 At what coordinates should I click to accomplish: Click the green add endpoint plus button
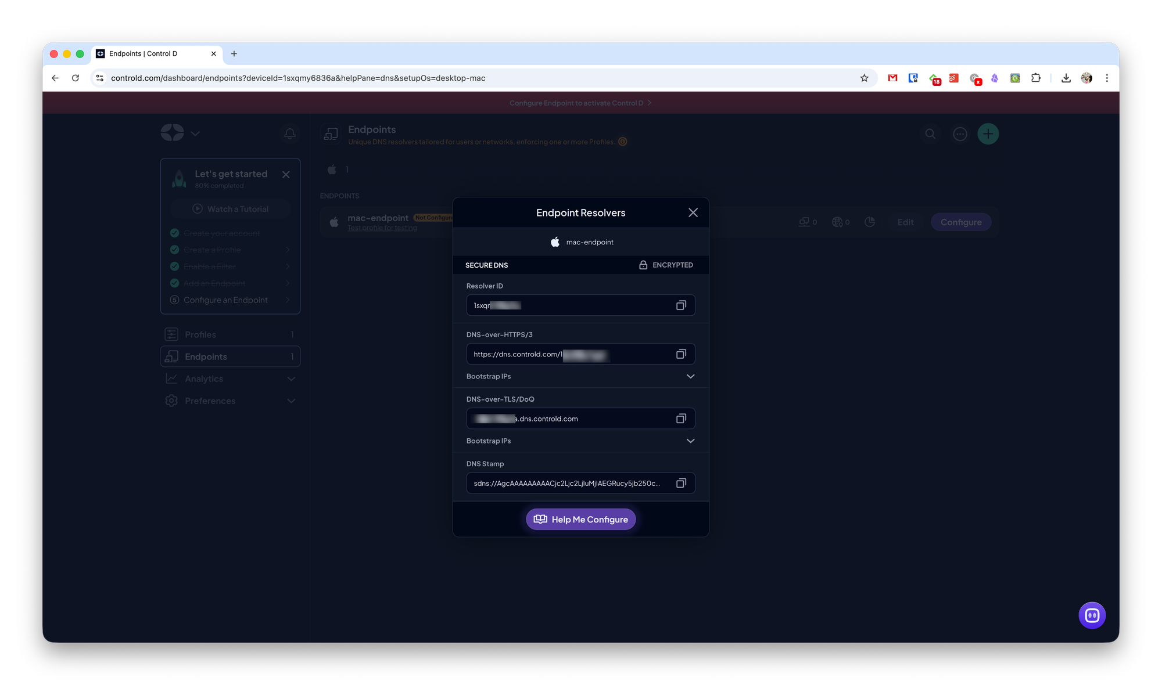click(x=988, y=134)
